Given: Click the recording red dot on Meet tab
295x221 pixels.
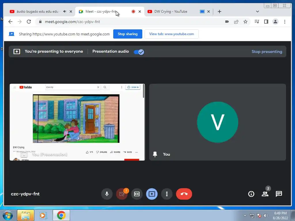Looking at the screenshot, I should 133,12.
